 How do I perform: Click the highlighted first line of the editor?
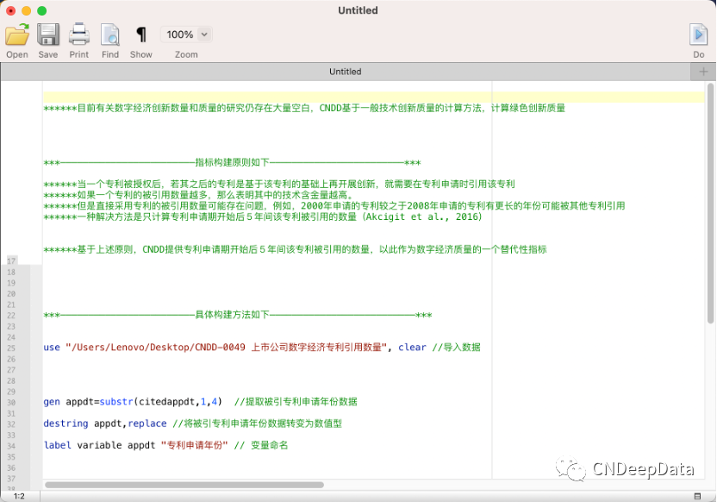coord(374,97)
